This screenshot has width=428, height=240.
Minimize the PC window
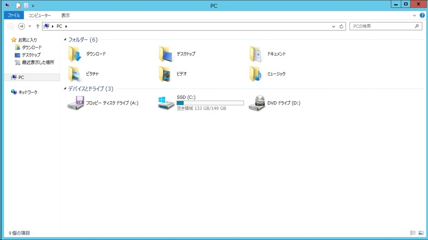(396, 4)
